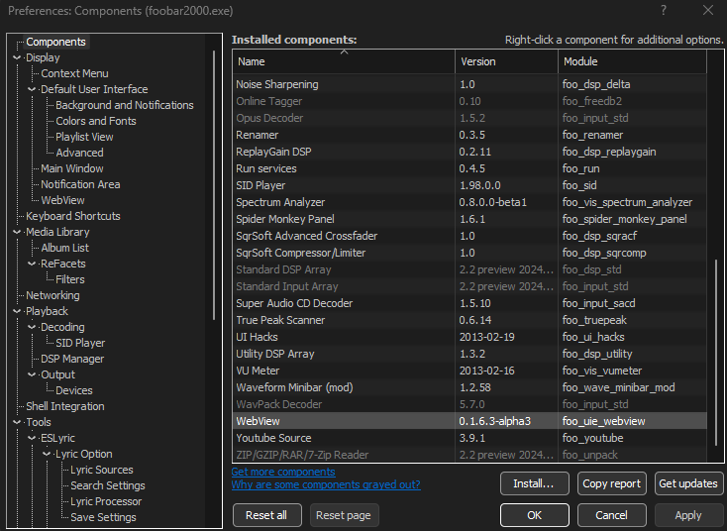Click the Cancel button
Image resolution: width=727 pixels, height=531 pixels.
tap(611, 515)
